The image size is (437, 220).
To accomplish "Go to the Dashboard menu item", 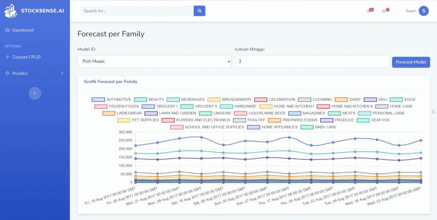I will 23,30.
